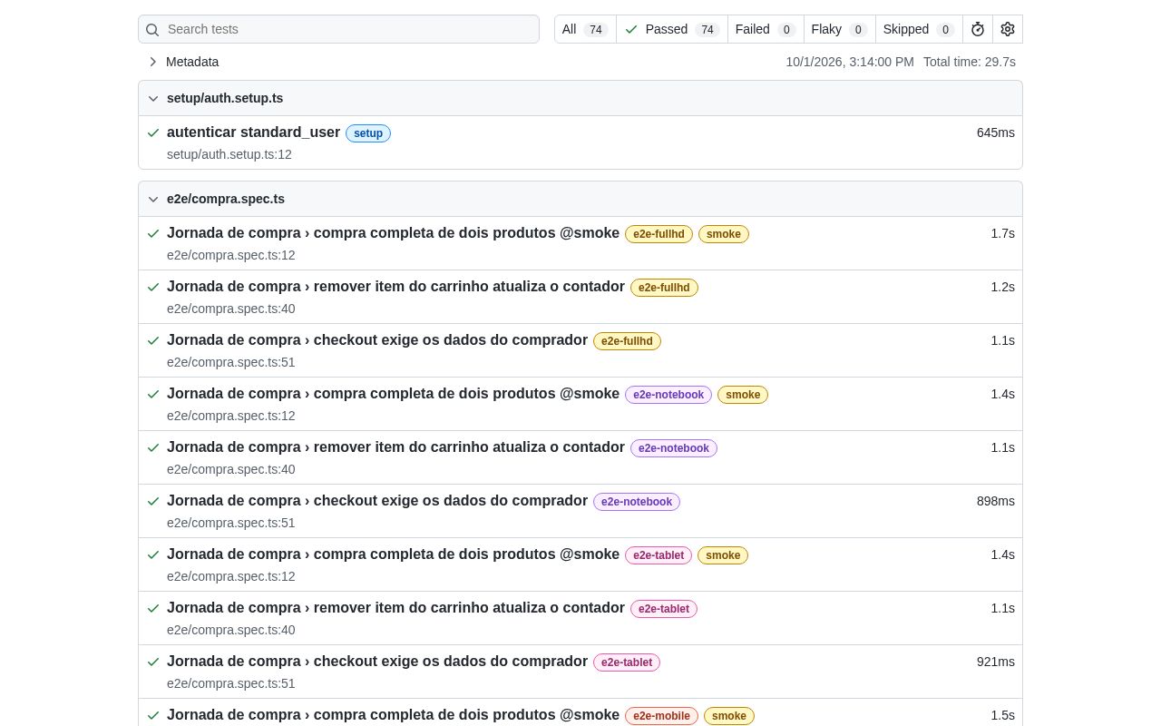This screenshot has width=1161, height=726.
Task: Click the status checkmark beside e2e-notebook checkout test
Action: point(153,501)
